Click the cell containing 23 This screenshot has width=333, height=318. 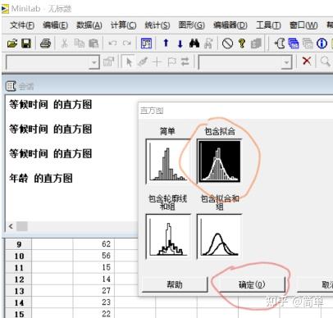pos(94,302)
